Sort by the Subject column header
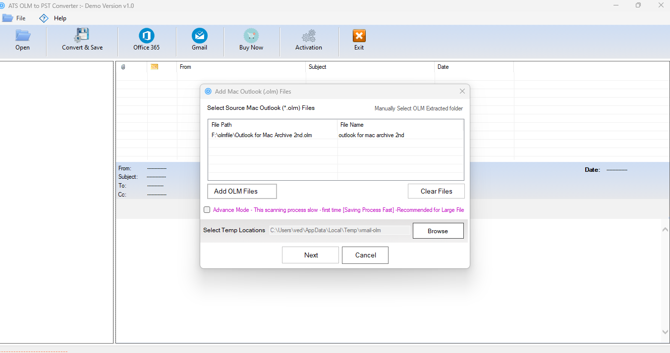 coord(370,67)
